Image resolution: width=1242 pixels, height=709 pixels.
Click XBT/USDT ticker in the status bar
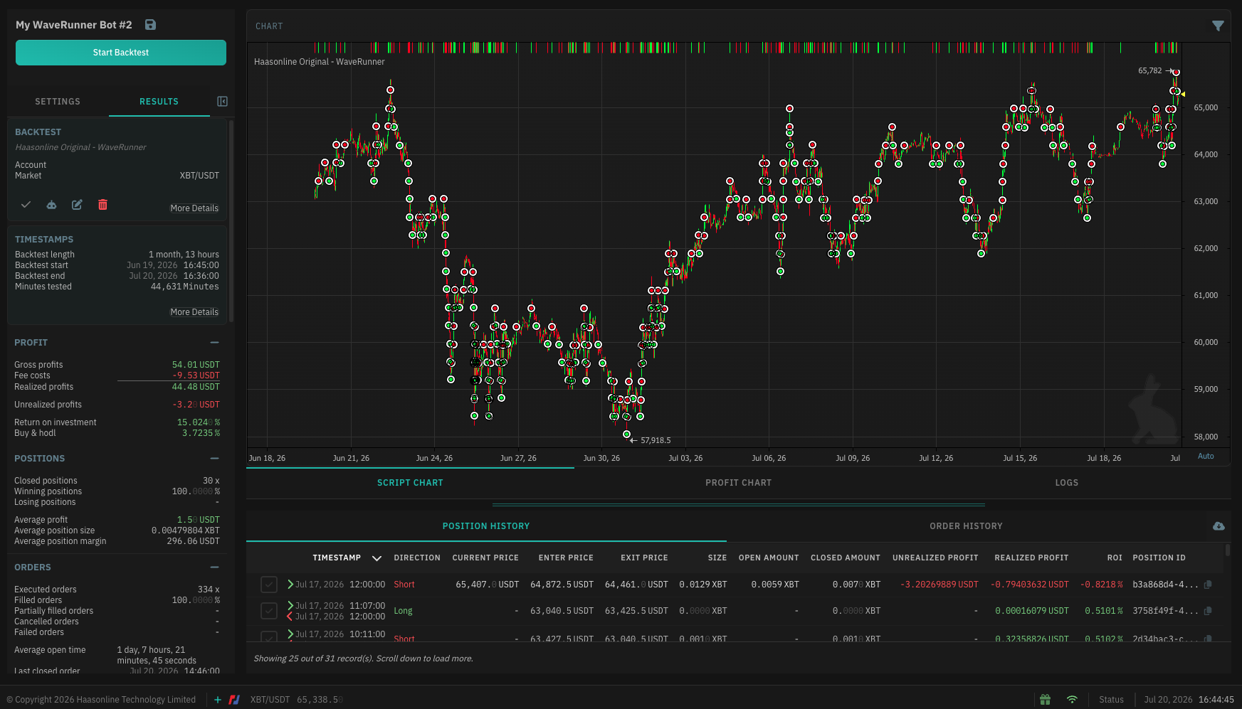click(270, 700)
